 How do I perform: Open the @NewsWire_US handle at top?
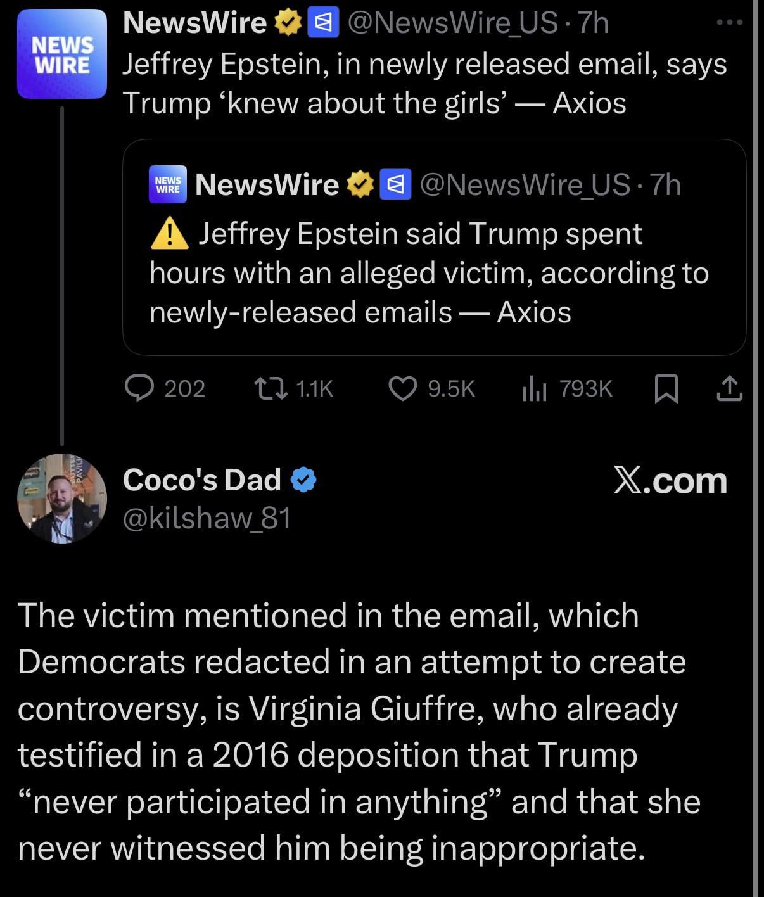[452, 23]
